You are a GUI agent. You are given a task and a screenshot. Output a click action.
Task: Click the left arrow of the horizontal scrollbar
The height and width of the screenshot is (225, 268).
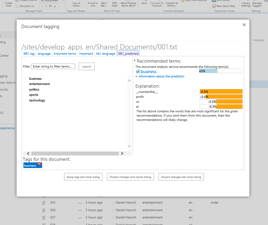coord(28,154)
